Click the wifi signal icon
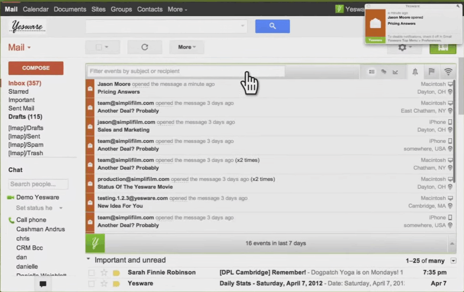Screen dimensions: 464x292 [x=448, y=72]
